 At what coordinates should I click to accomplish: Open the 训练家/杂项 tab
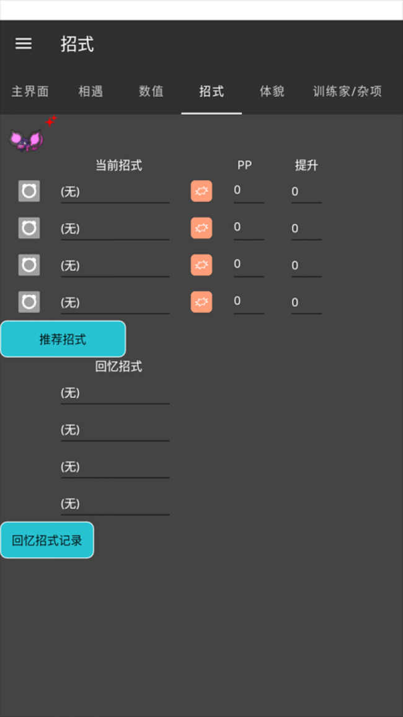pos(347,91)
